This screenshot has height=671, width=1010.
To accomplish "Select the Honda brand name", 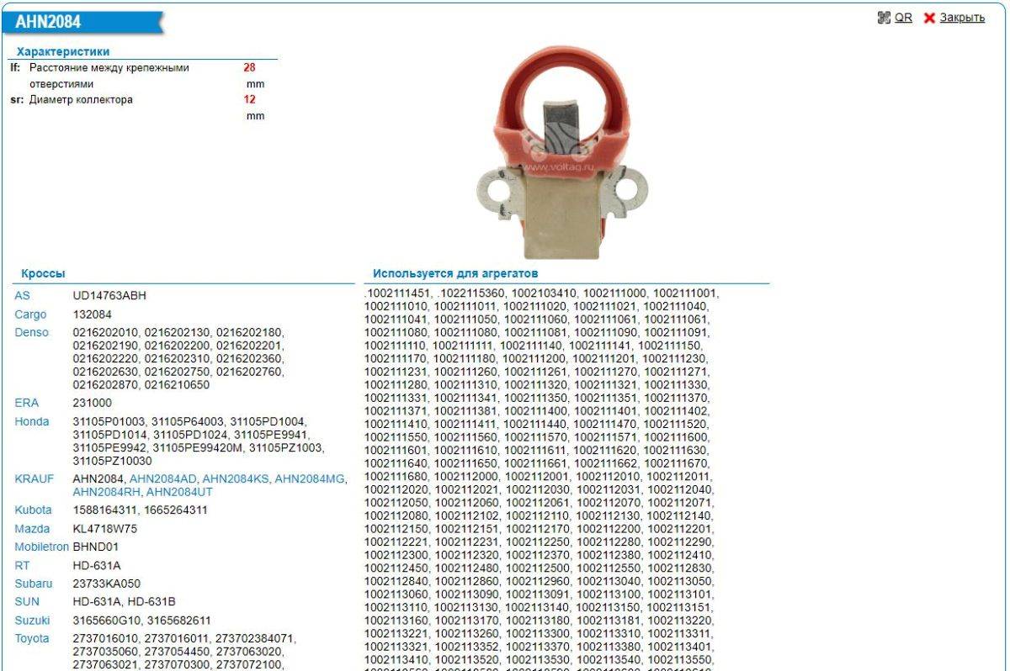I will [x=32, y=421].
